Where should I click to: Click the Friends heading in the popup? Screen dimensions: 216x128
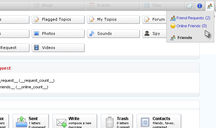[185, 38]
